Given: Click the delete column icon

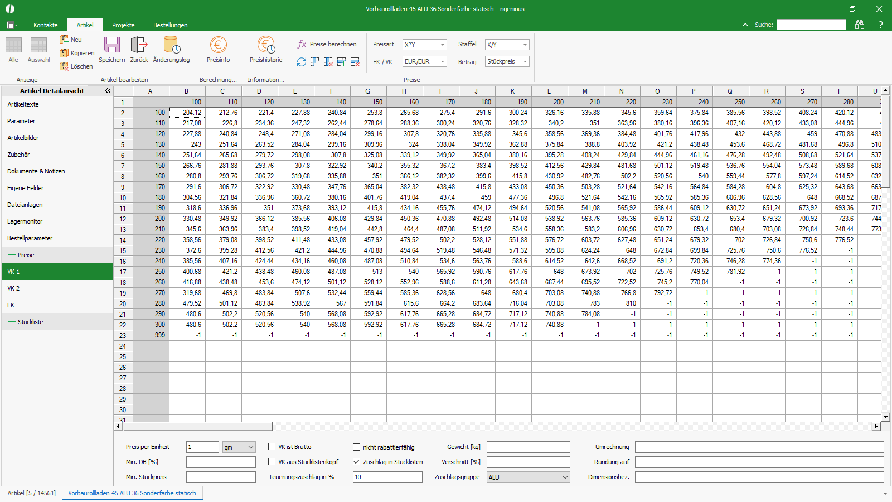Looking at the screenshot, I should click(328, 62).
